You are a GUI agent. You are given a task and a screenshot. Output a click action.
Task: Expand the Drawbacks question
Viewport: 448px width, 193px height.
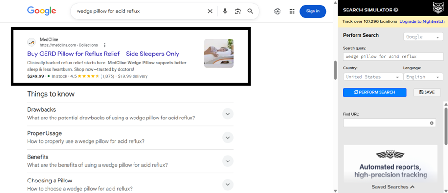point(228,114)
